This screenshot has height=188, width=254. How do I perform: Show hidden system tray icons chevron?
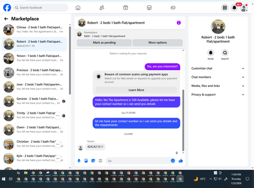(x=210, y=179)
